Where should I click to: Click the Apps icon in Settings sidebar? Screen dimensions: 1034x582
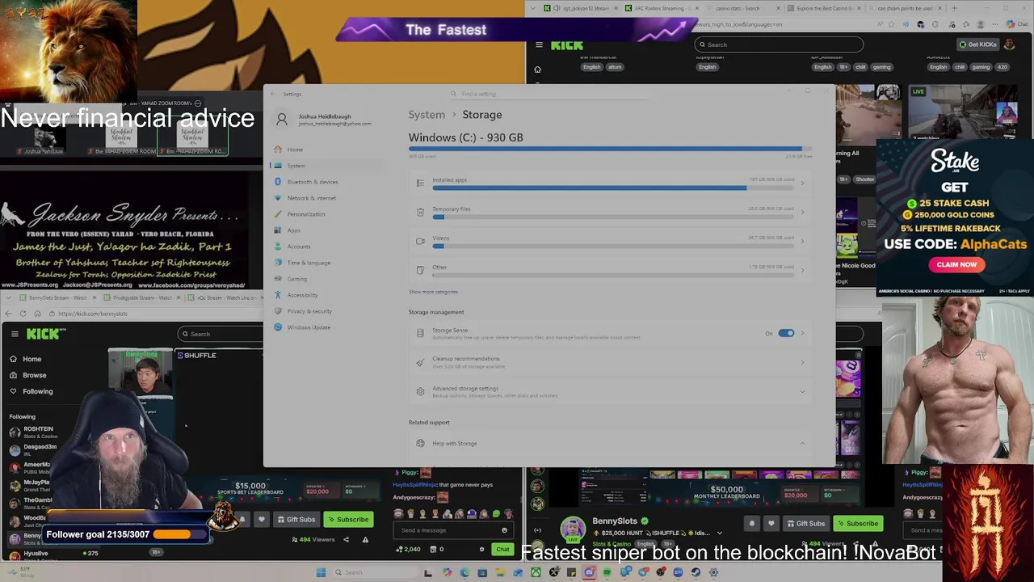point(278,230)
